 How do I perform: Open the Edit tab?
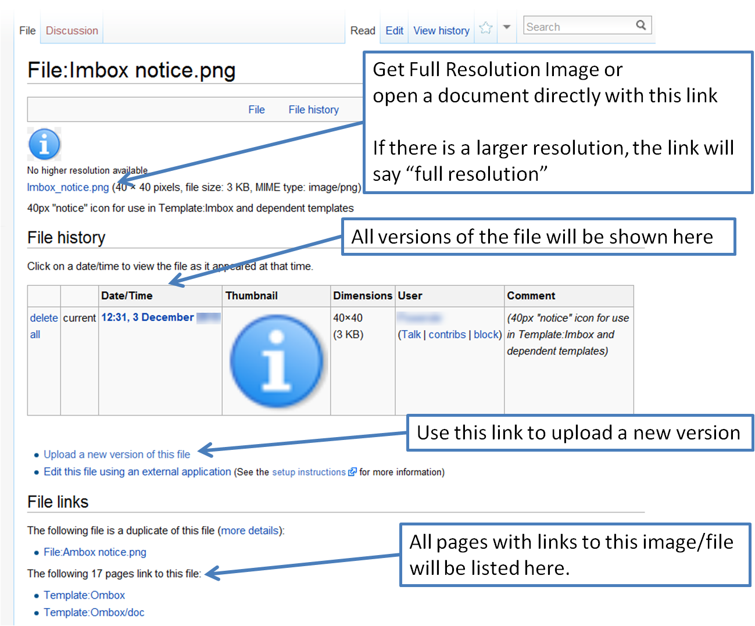[x=394, y=31]
